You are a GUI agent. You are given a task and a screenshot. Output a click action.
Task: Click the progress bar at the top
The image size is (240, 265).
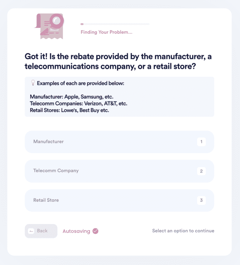[115, 24]
